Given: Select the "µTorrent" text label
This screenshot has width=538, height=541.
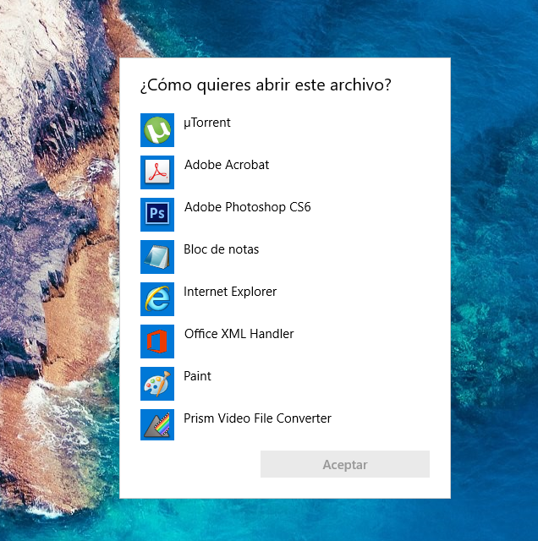Looking at the screenshot, I should 207,123.
